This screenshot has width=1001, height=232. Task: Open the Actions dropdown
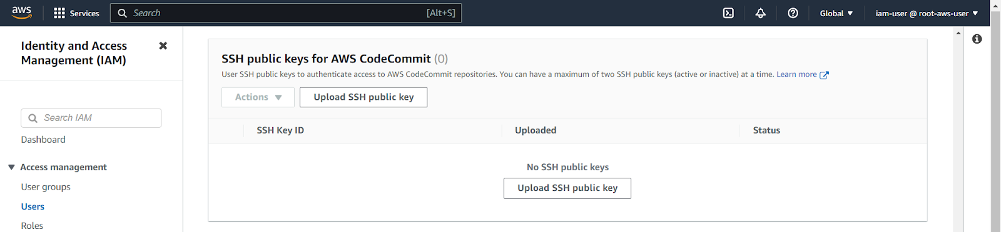point(258,97)
